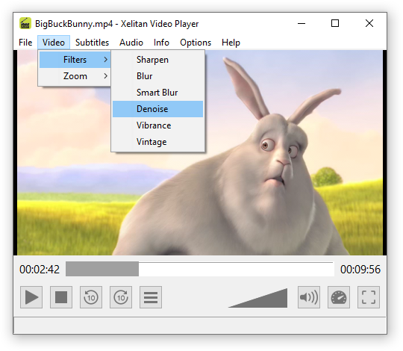Click the app icon in title bar

click(25, 23)
